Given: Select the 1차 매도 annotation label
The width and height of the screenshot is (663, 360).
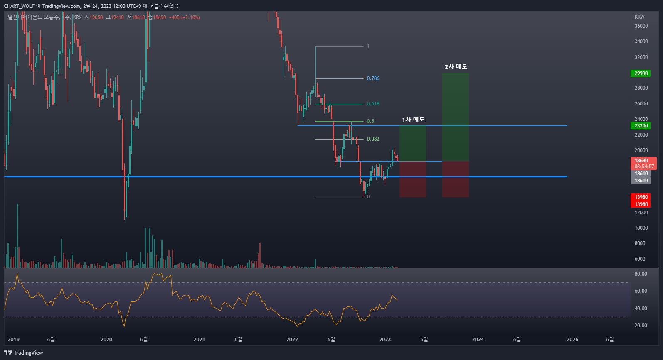Looking at the screenshot, I should 413,119.
